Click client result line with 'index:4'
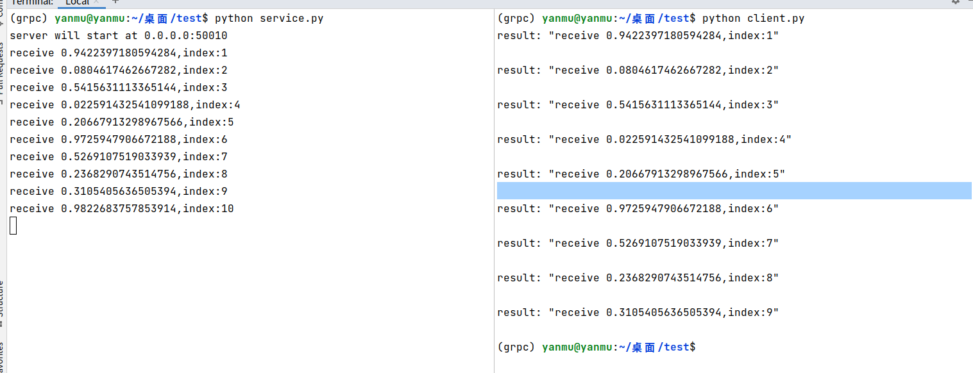Screen dimensions: 973x373 [x=645, y=140]
